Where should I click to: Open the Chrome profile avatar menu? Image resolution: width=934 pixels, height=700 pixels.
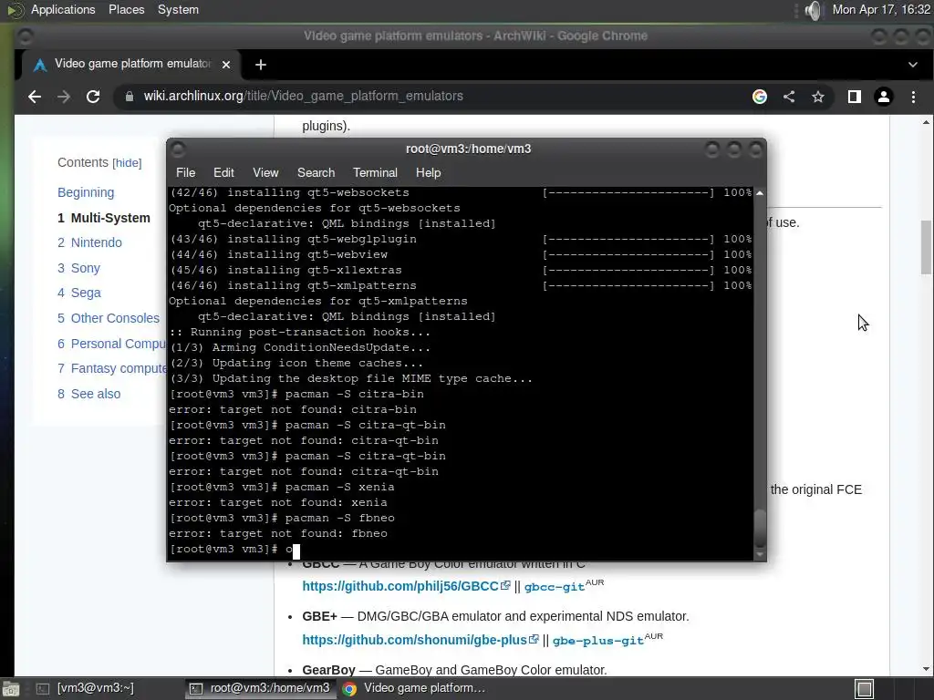pos(883,97)
